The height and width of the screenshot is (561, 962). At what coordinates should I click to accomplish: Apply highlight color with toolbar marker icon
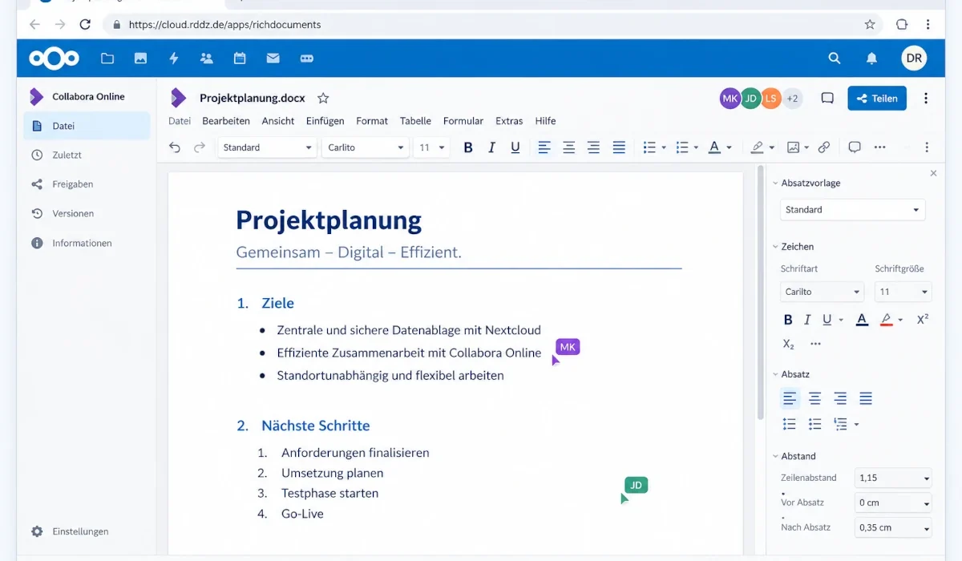757,147
